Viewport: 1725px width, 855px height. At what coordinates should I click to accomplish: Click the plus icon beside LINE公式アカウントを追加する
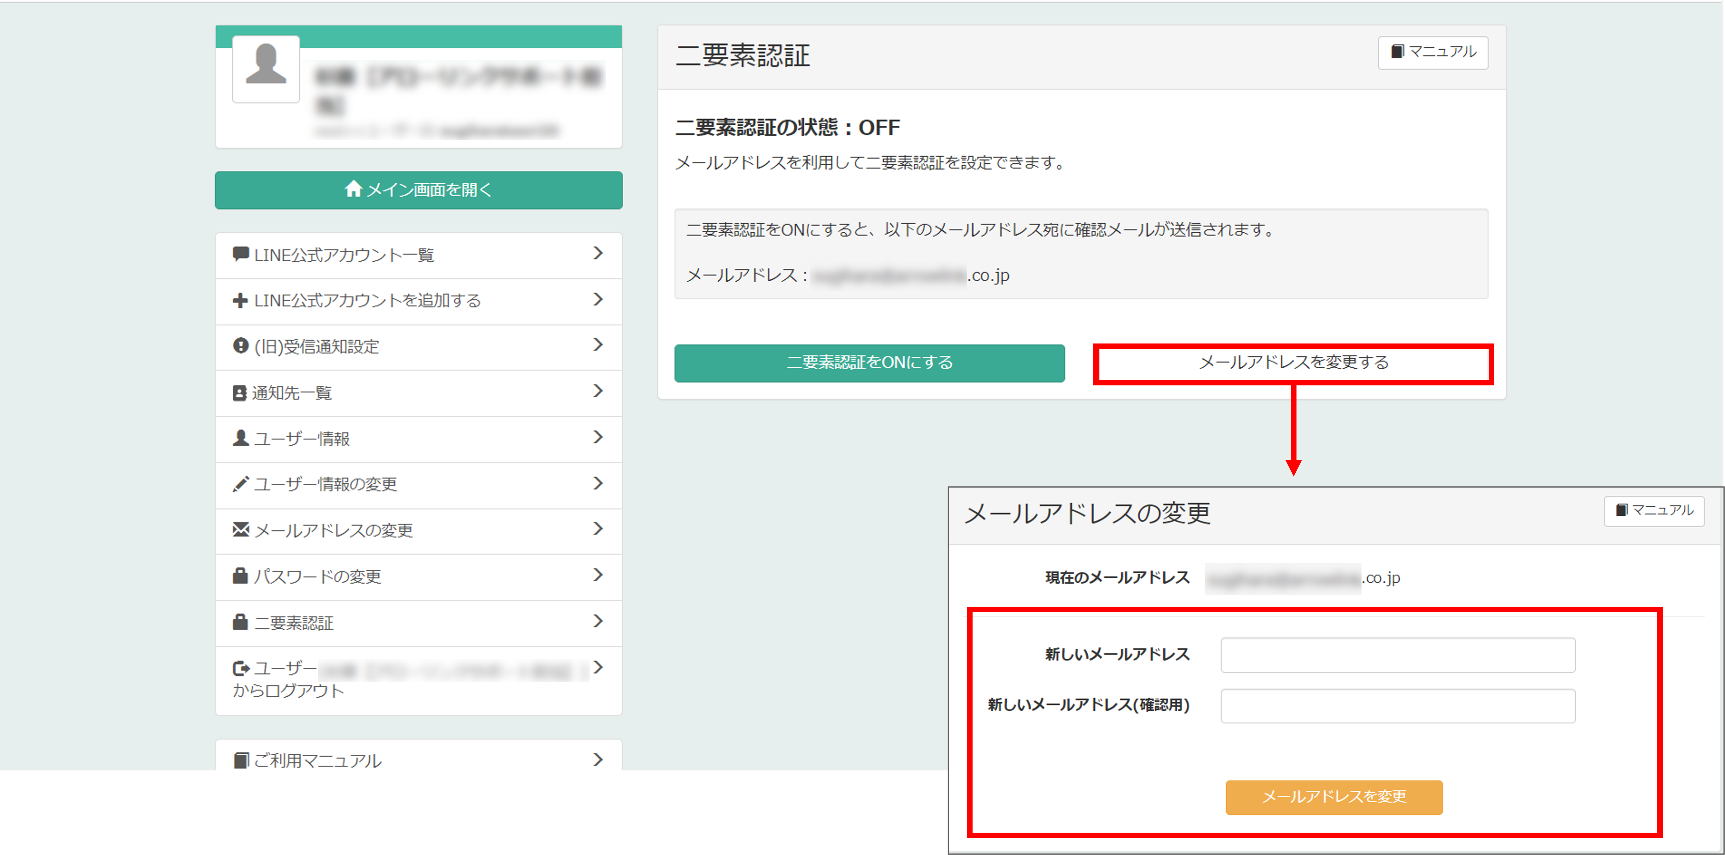point(240,301)
